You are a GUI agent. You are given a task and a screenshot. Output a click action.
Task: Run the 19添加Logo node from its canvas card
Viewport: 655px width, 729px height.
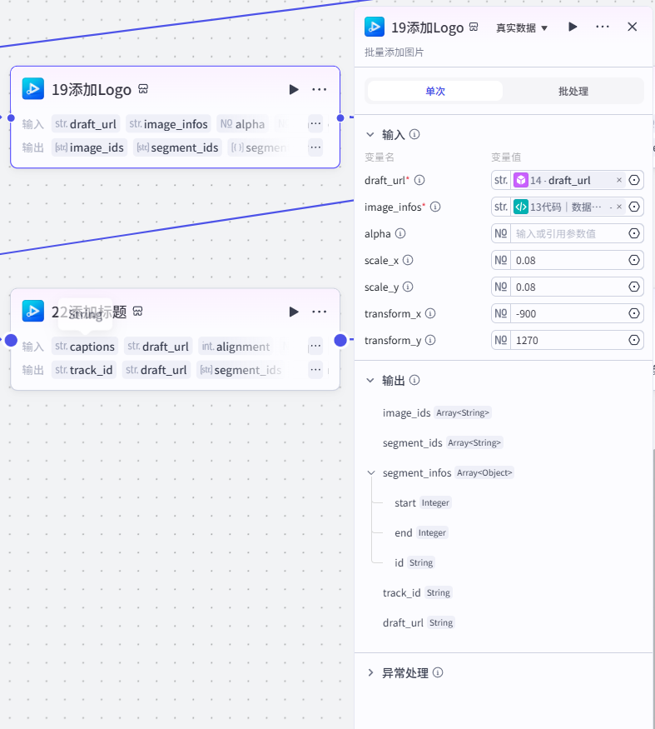coord(294,89)
